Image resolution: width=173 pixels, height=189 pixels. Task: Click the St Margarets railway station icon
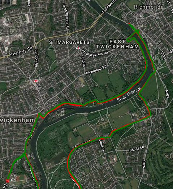point(78,48)
